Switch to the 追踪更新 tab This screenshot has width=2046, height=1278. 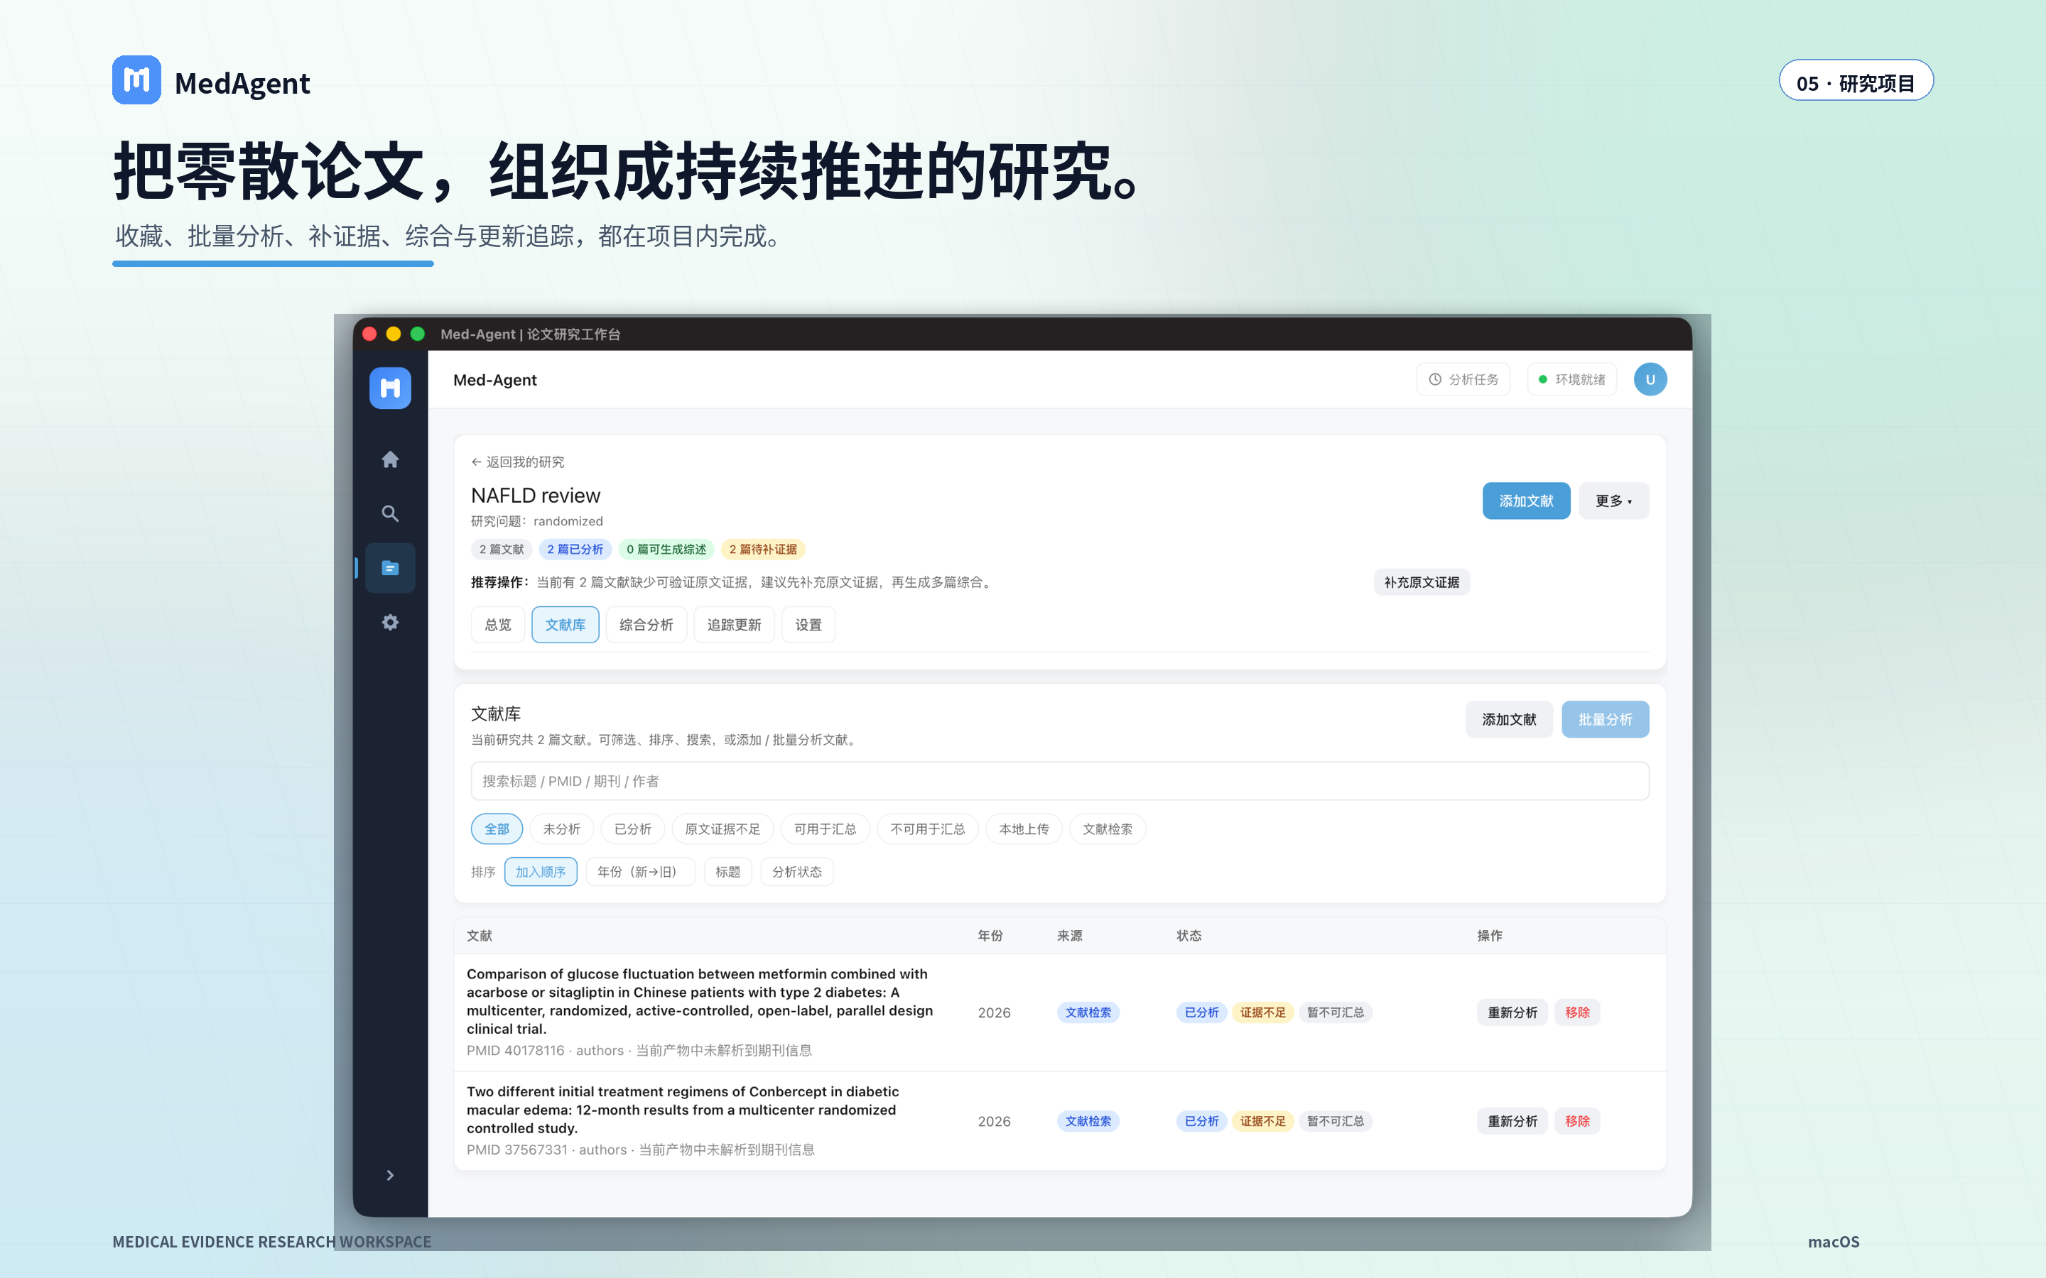(x=734, y=625)
